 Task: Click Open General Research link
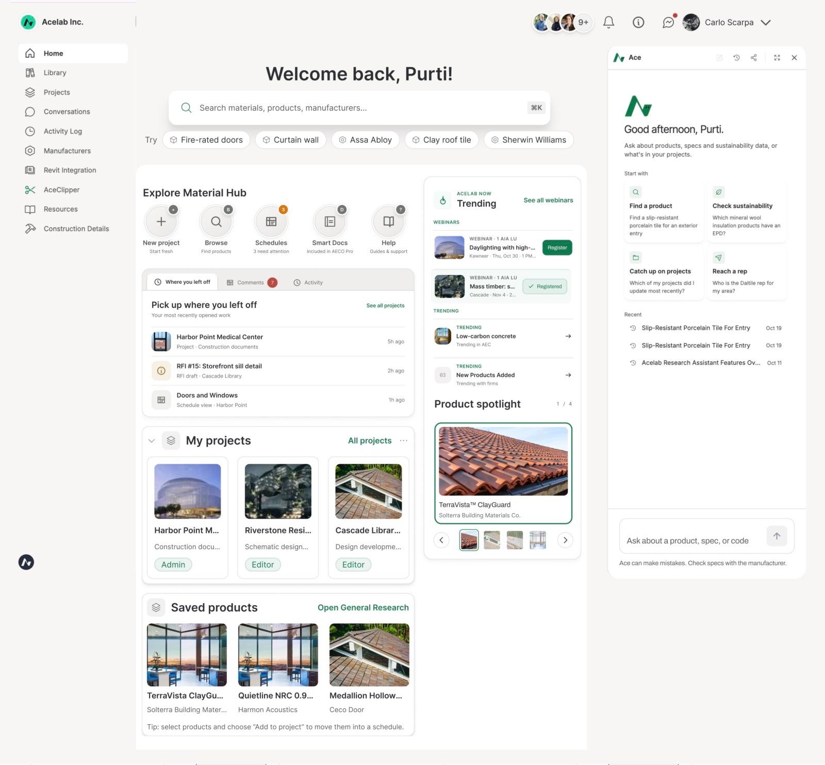pos(363,607)
